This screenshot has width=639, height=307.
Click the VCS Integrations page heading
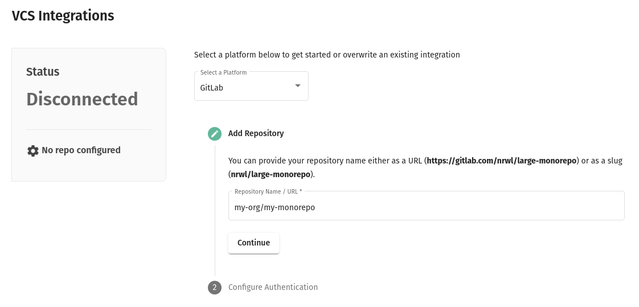click(63, 16)
